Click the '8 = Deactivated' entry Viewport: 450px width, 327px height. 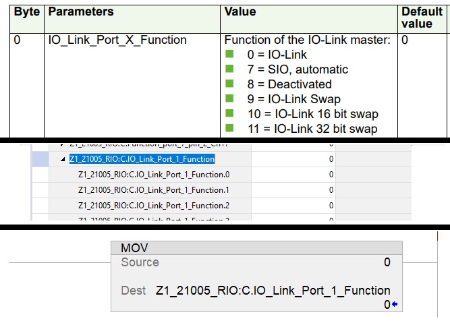[x=289, y=84]
